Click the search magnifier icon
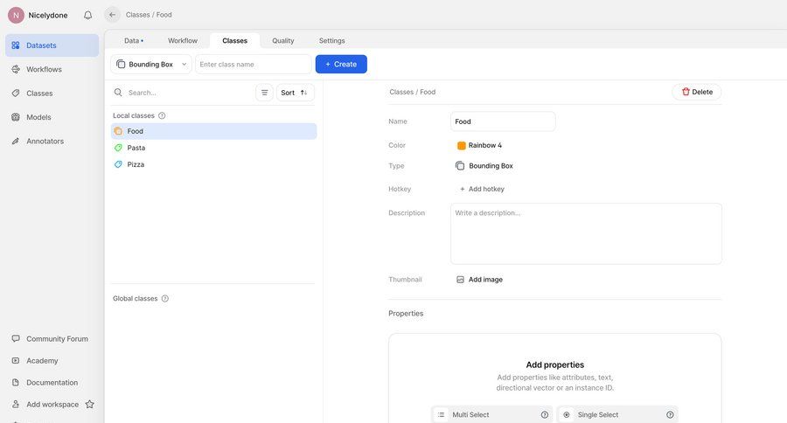Image resolution: width=787 pixels, height=423 pixels. (118, 93)
